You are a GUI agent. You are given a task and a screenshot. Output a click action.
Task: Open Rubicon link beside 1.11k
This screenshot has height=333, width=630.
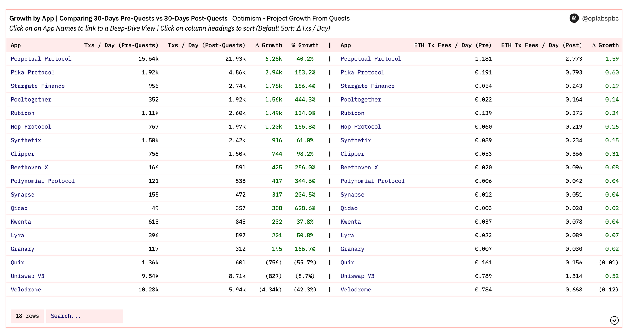click(x=22, y=113)
